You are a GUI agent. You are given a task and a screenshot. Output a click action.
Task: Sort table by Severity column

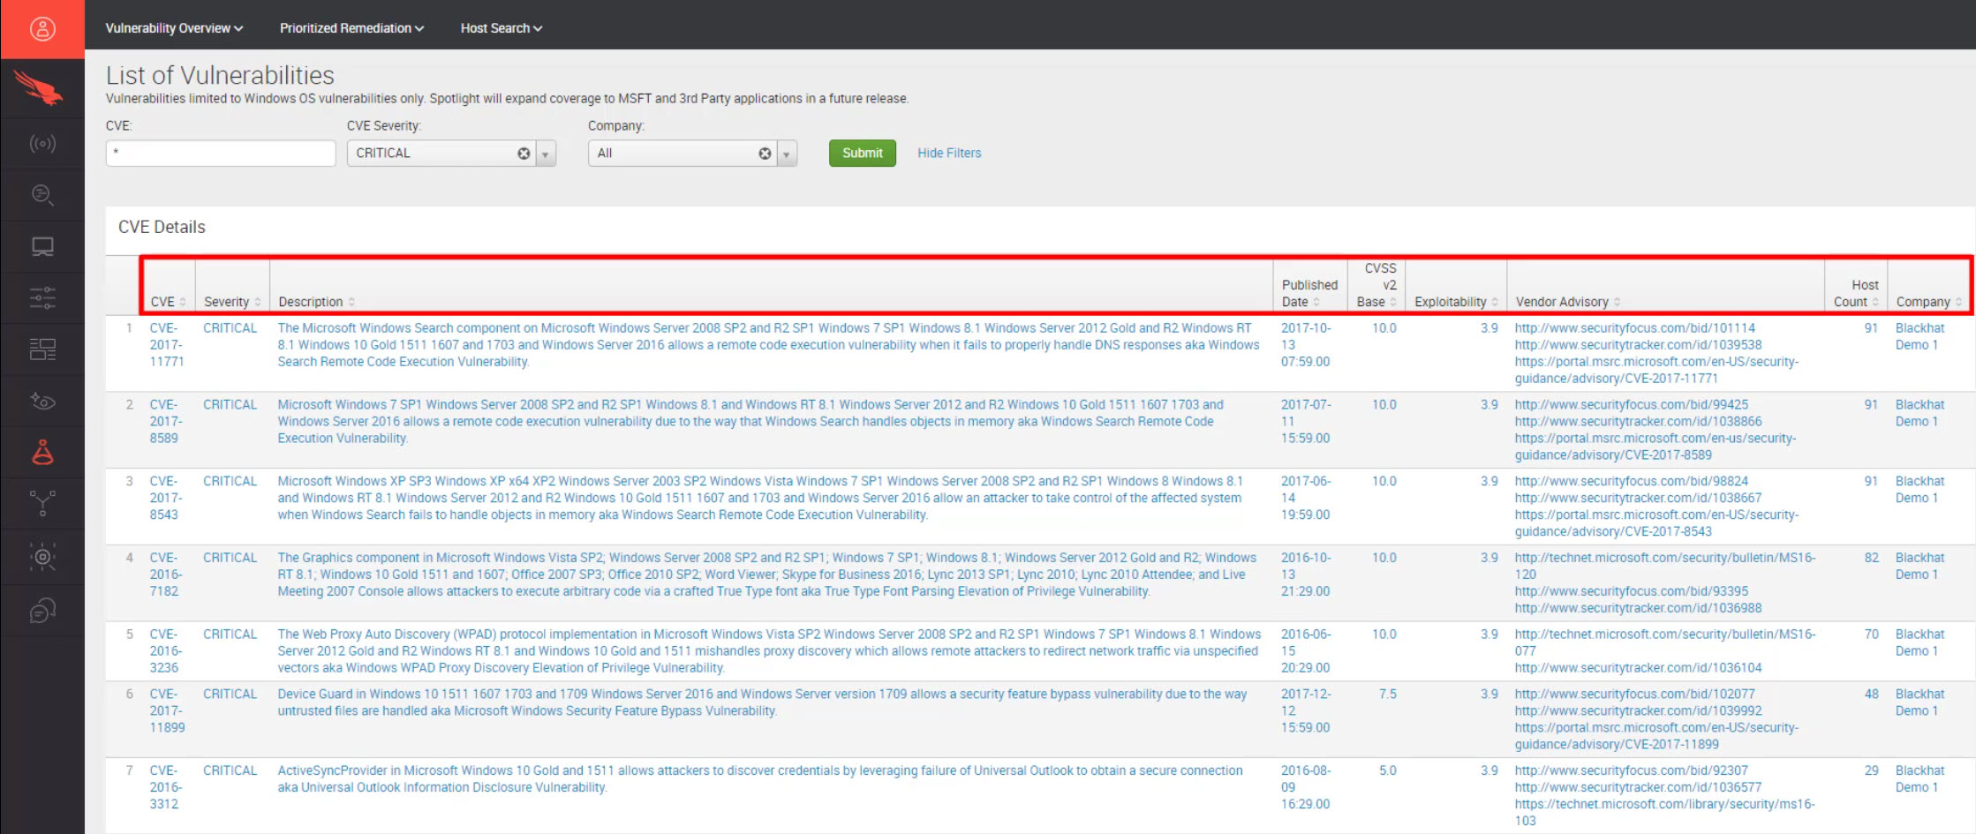pyautogui.click(x=232, y=302)
